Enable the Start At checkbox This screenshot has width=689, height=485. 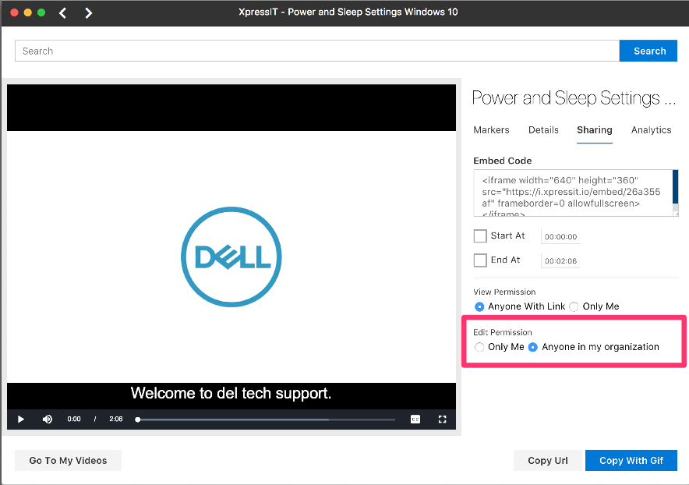tap(480, 236)
